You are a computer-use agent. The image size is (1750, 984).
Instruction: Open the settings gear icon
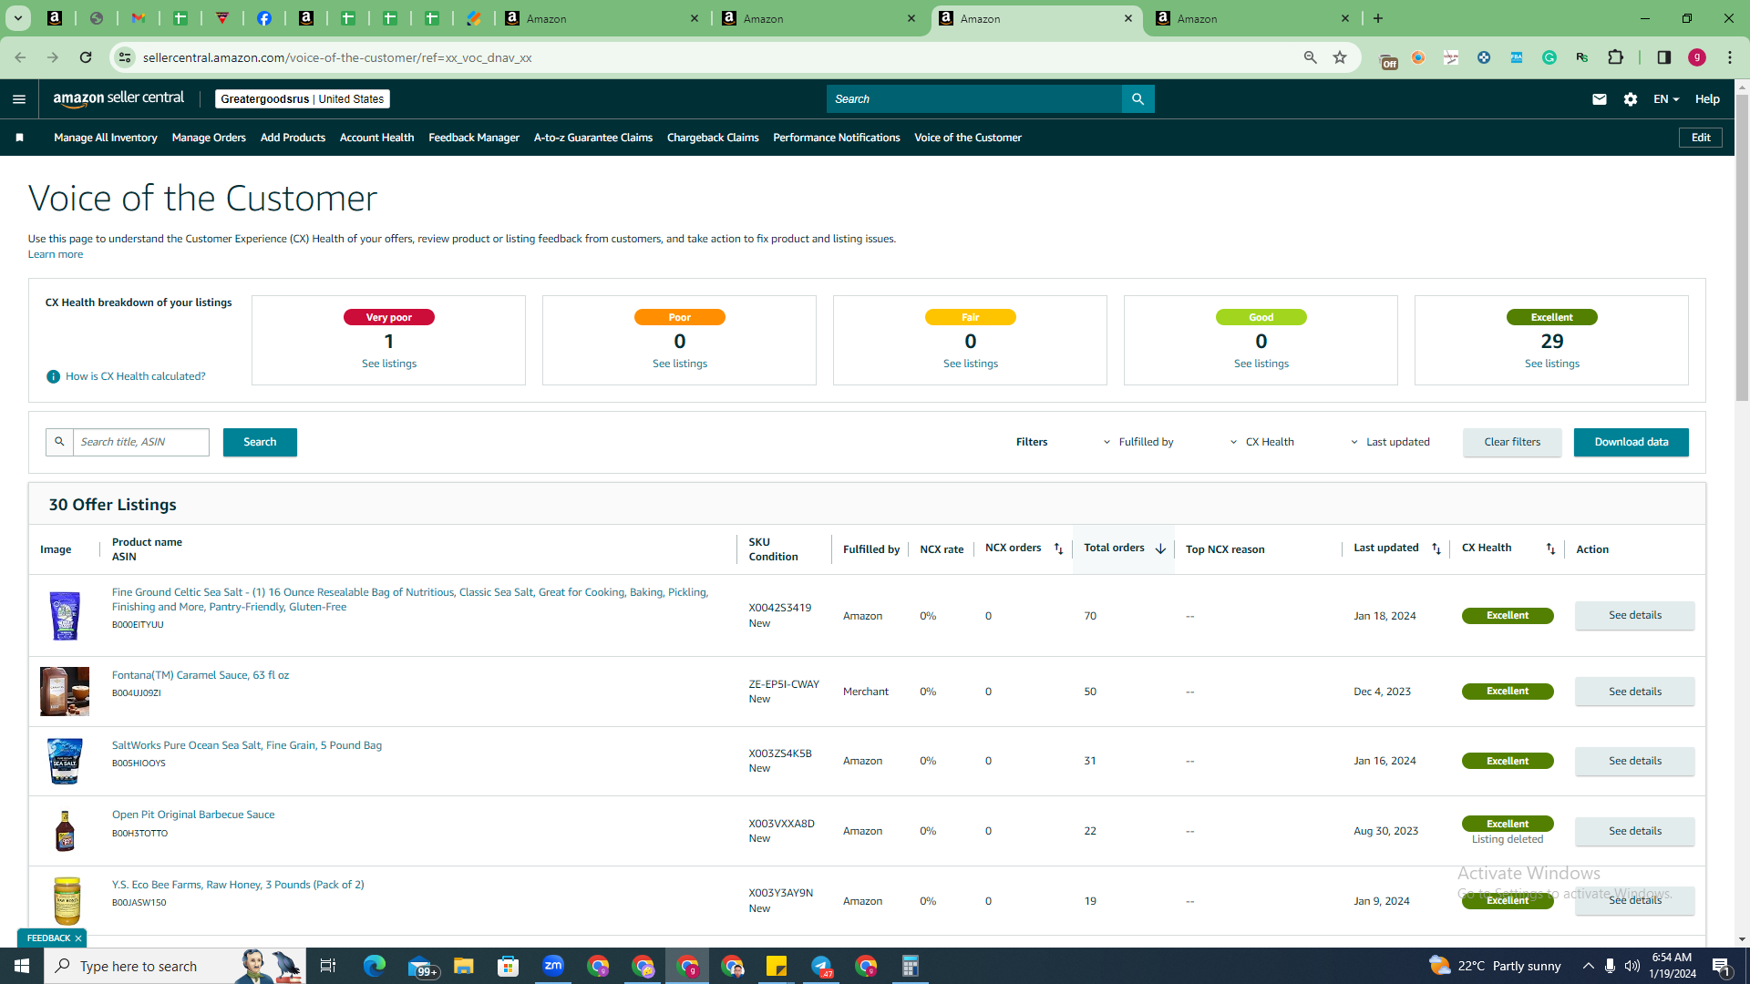coord(1631,99)
